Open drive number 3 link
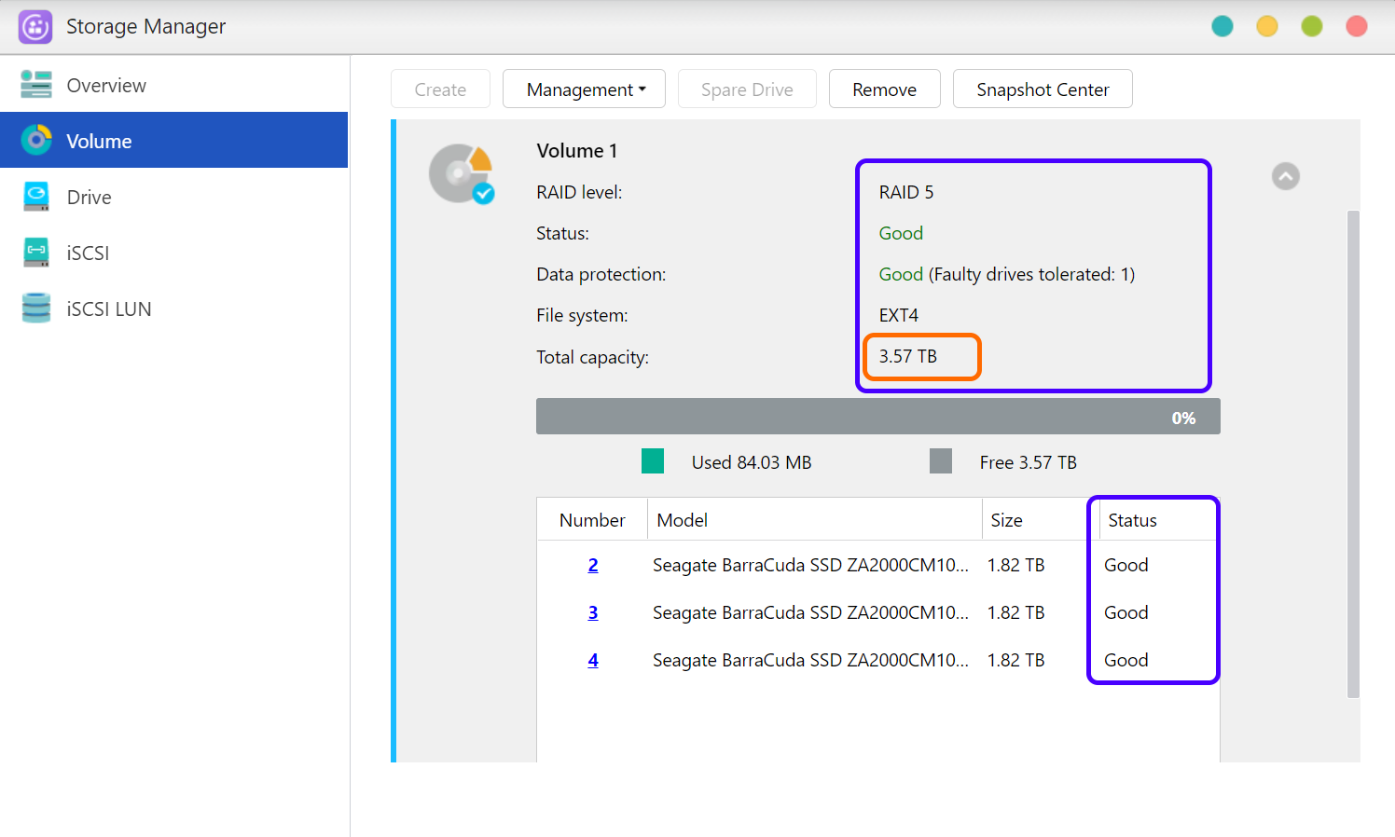The image size is (1395, 837). pyautogui.click(x=593, y=612)
